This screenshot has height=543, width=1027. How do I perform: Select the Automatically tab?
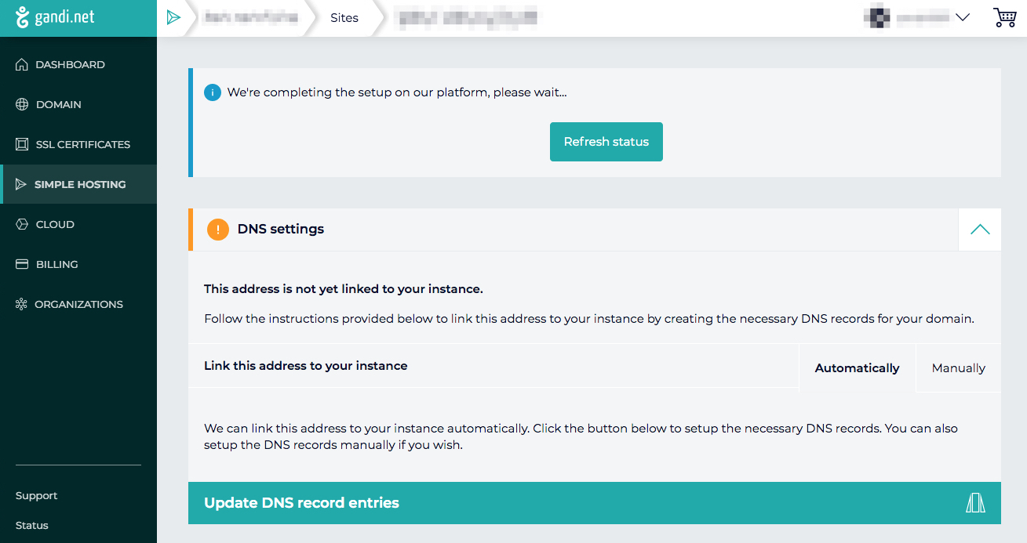click(x=857, y=368)
